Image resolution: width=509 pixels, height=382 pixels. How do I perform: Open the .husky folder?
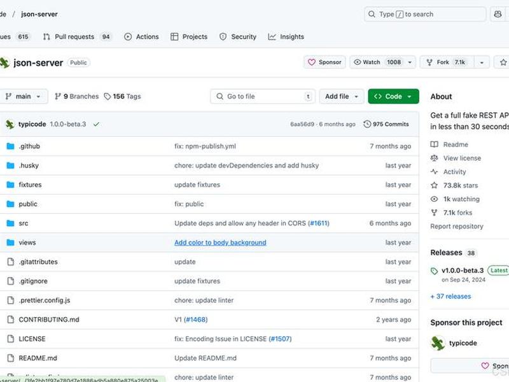click(x=29, y=166)
